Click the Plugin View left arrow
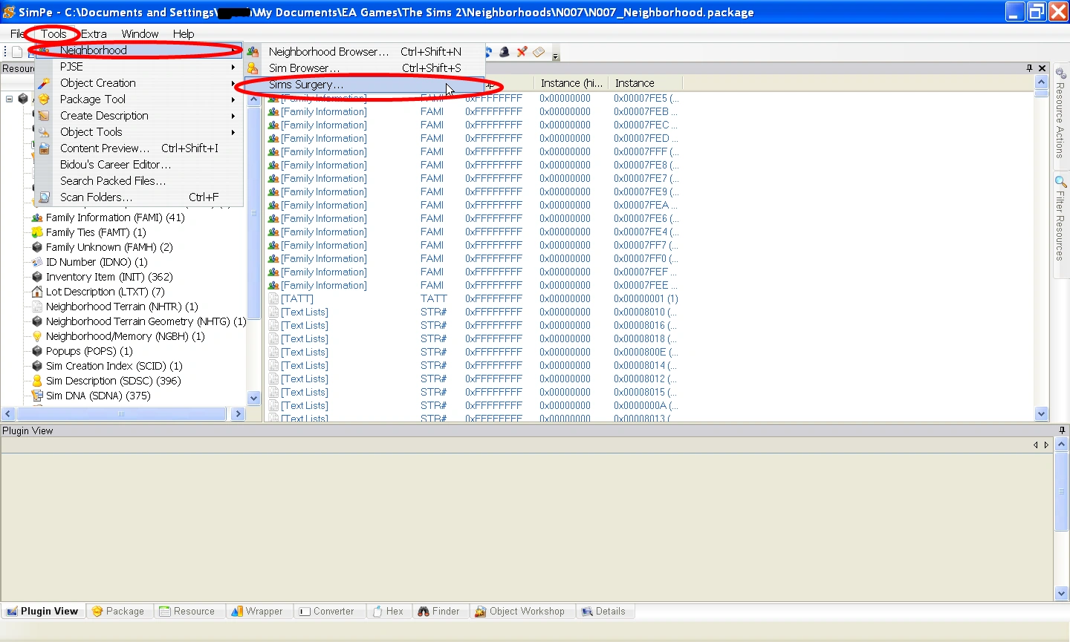This screenshot has height=642, width=1070. point(1035,445)
